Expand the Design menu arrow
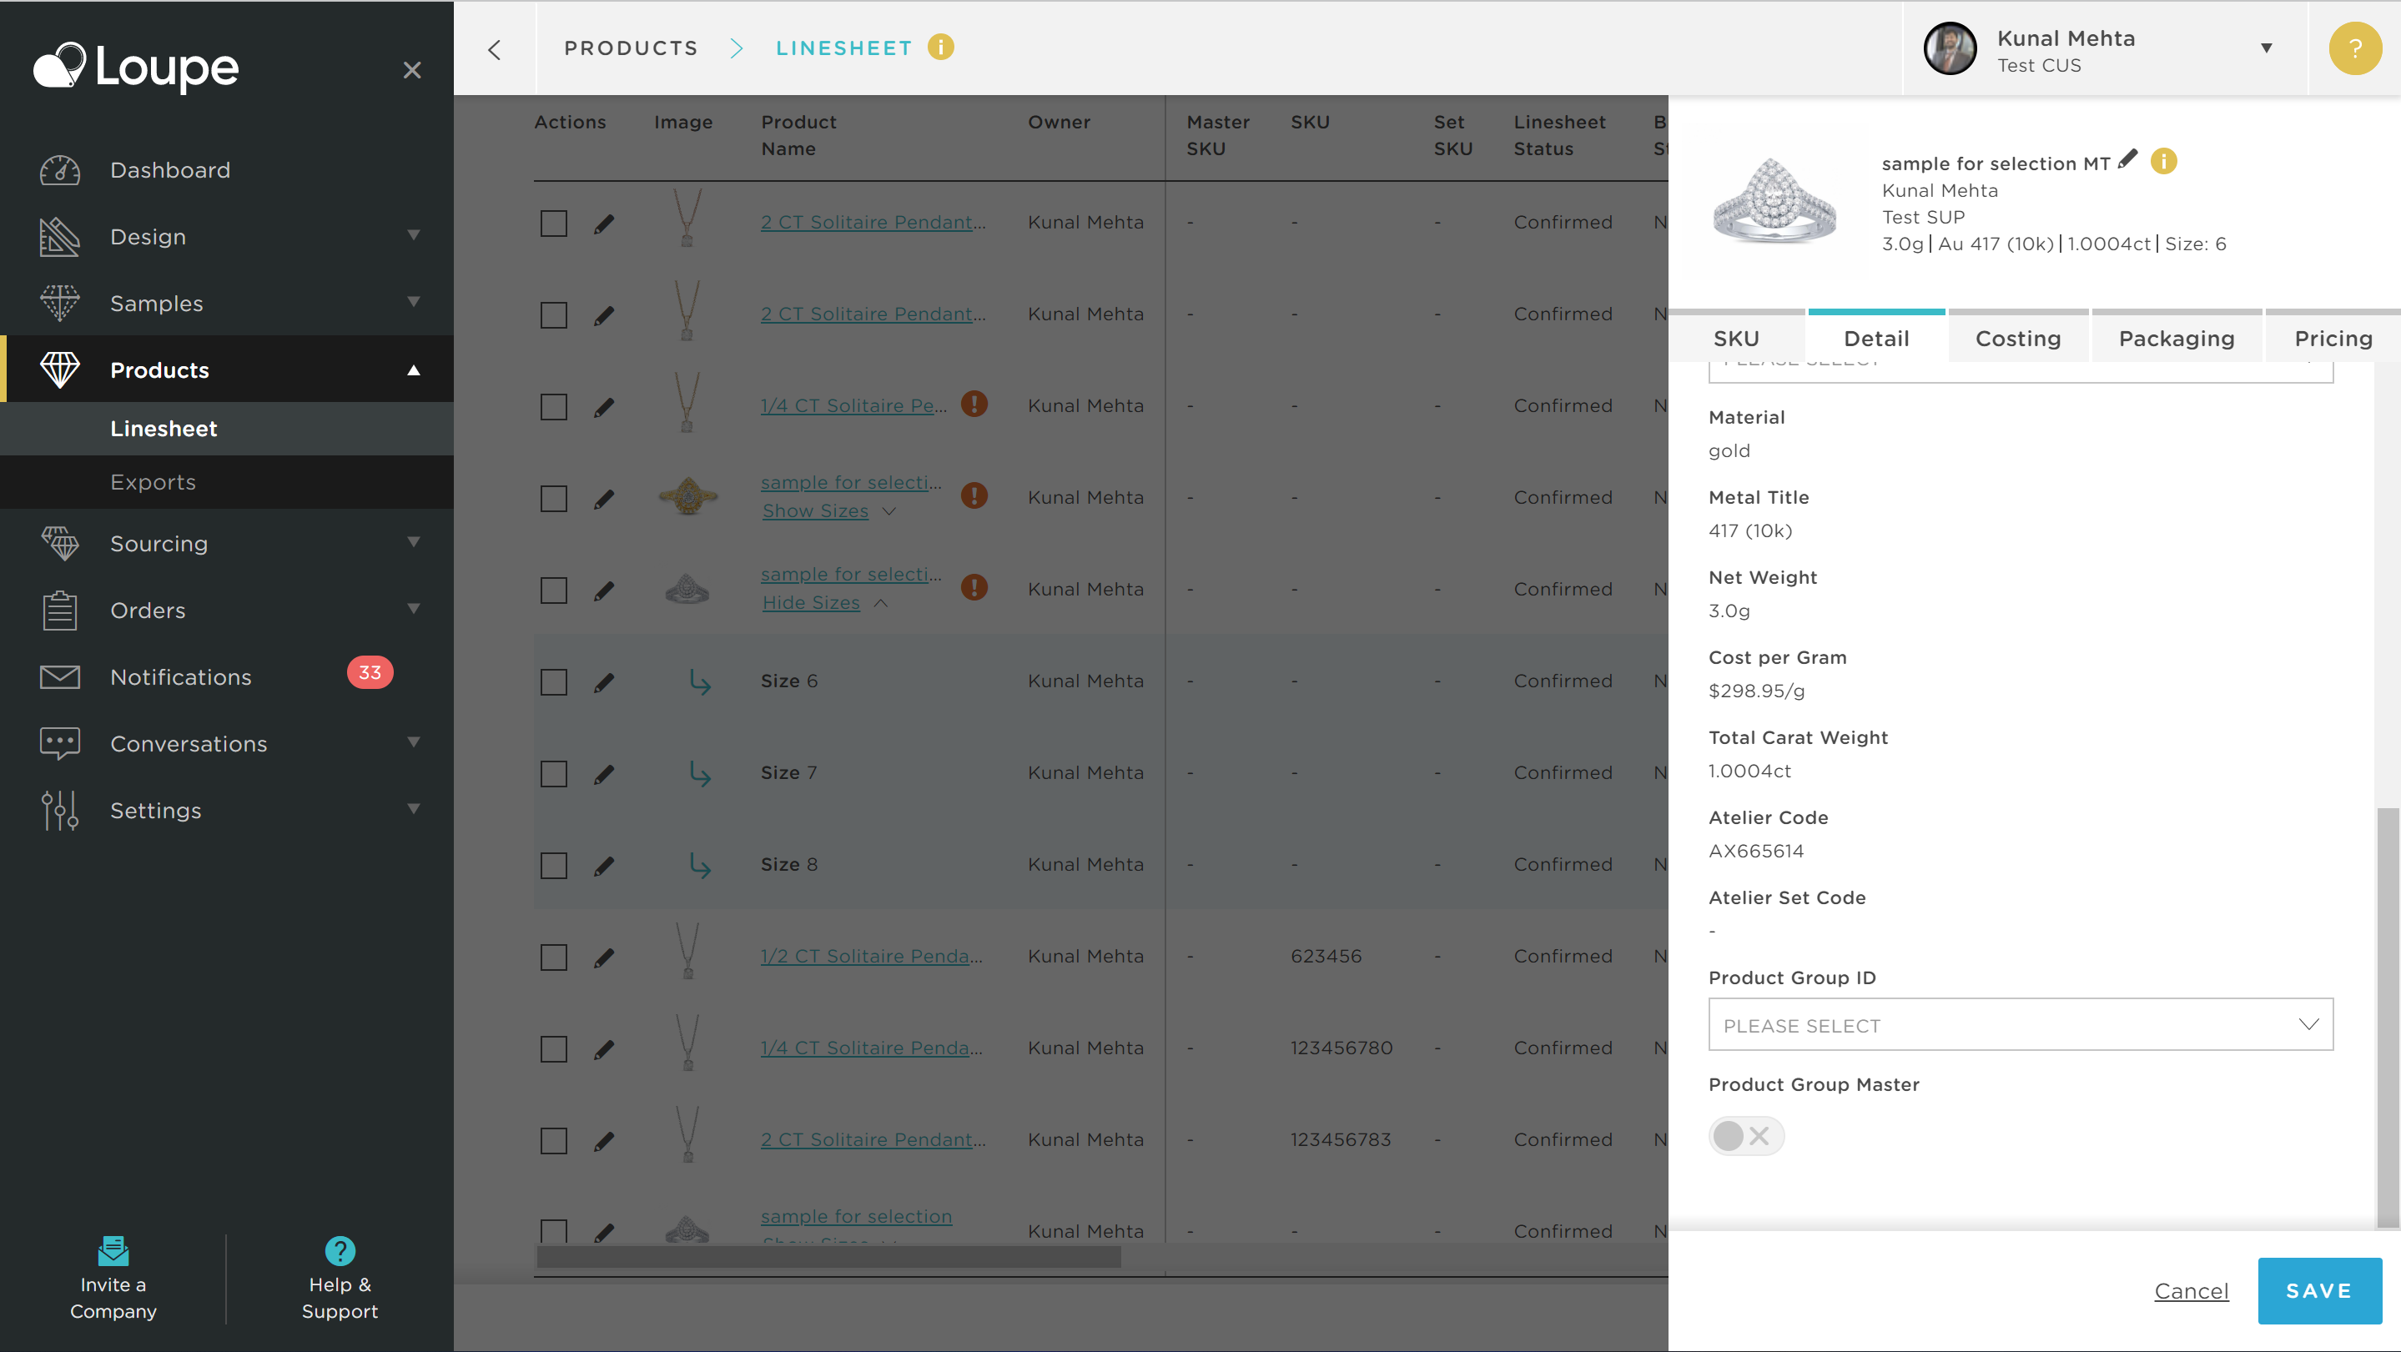2401x1352 pixels. [414, 235]
